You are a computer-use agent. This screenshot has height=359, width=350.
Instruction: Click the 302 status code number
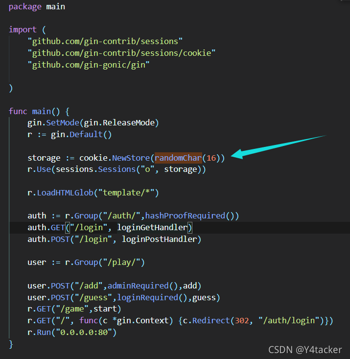[242, 321]
